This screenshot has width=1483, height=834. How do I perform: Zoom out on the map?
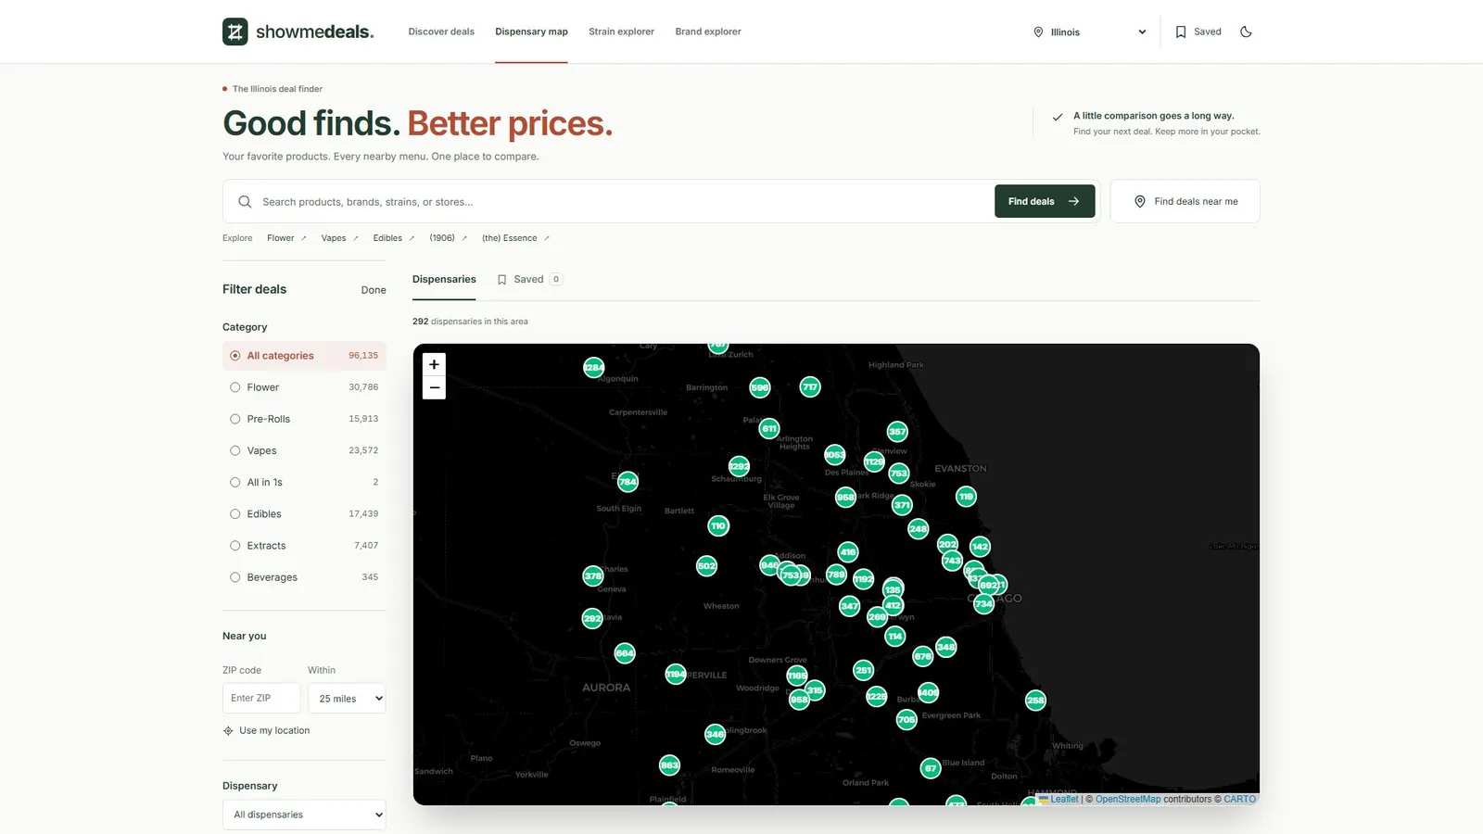click(434, 387)
